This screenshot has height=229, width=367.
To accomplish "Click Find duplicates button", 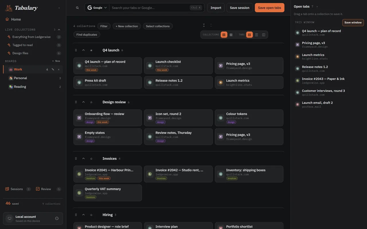I will tap(87, 35).
